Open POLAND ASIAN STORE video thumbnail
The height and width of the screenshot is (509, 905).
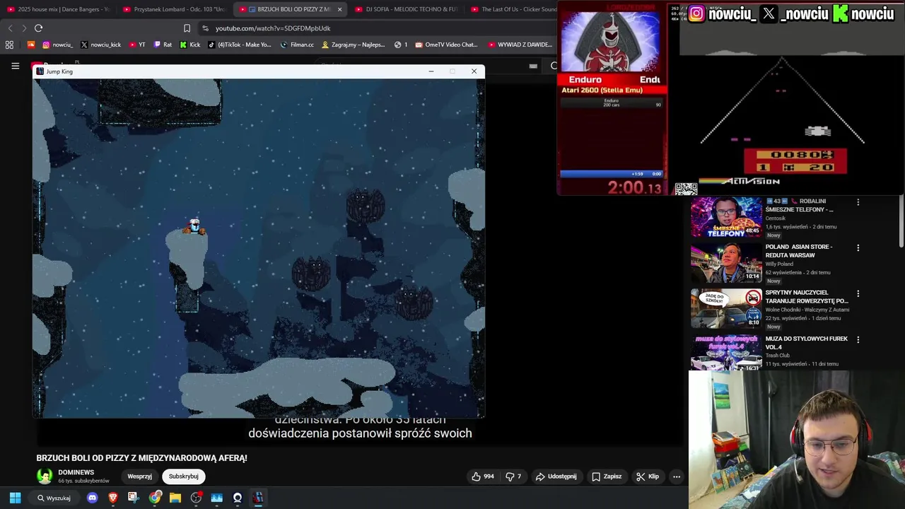tap(725, 263)
